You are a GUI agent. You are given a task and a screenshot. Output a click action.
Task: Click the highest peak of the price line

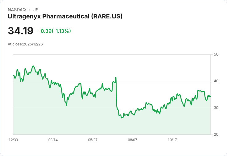point(33,66)
